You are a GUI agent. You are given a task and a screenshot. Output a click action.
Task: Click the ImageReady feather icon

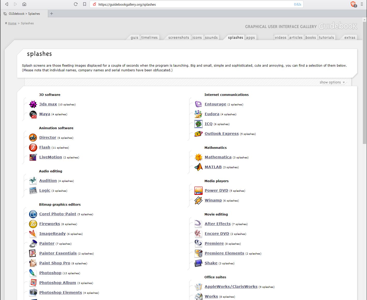pyautogui.click(x=33, y=234)
